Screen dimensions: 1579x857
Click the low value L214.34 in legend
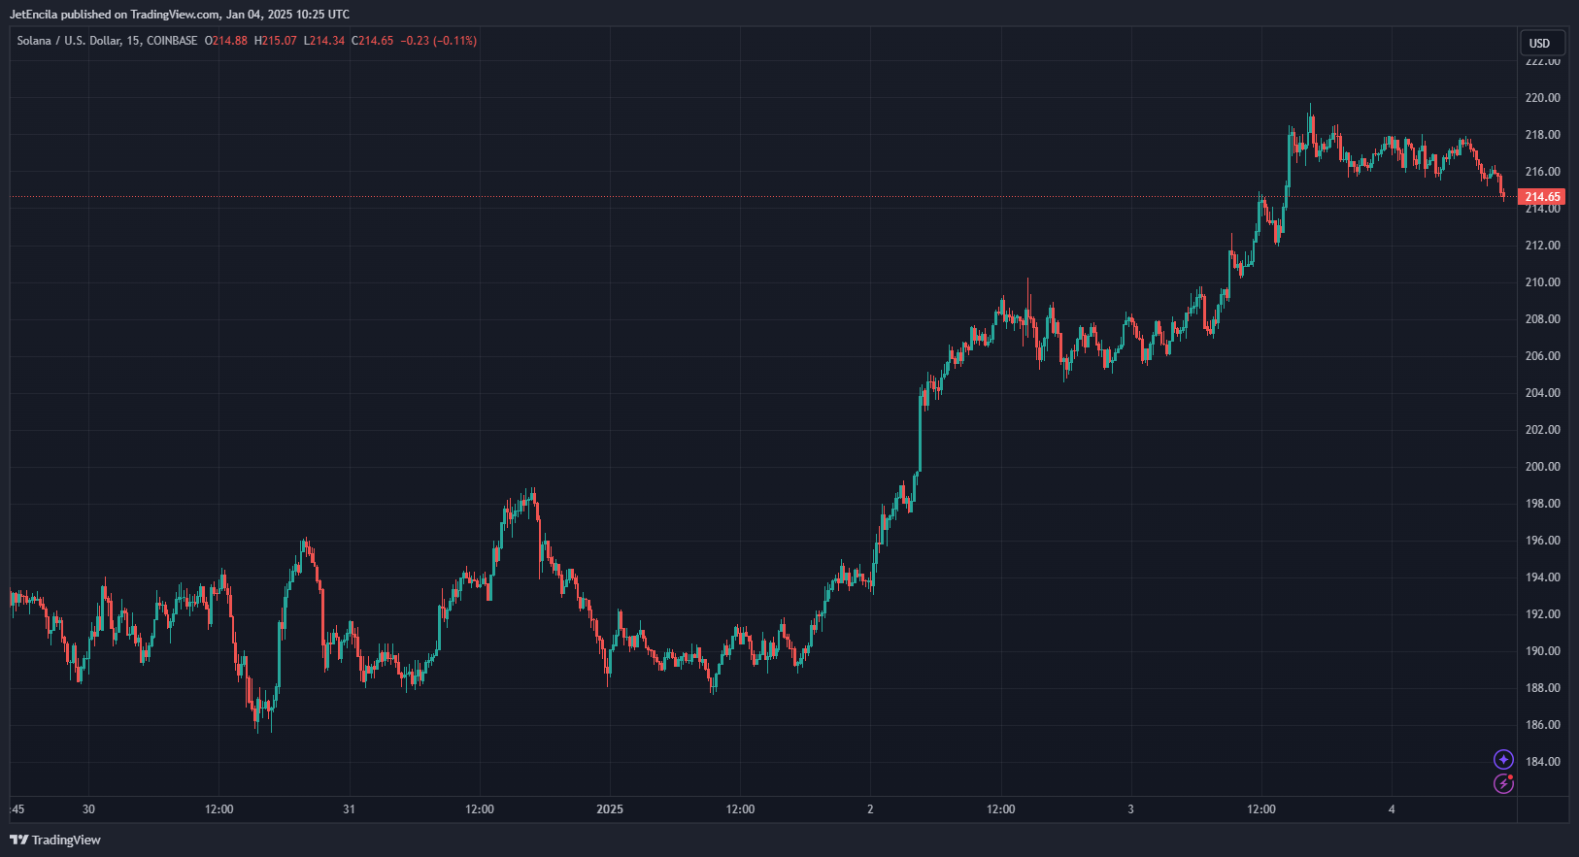324,41
